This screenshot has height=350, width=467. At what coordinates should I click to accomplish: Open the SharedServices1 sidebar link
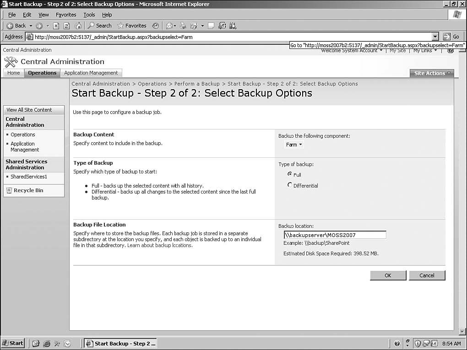tap(29, 177)
